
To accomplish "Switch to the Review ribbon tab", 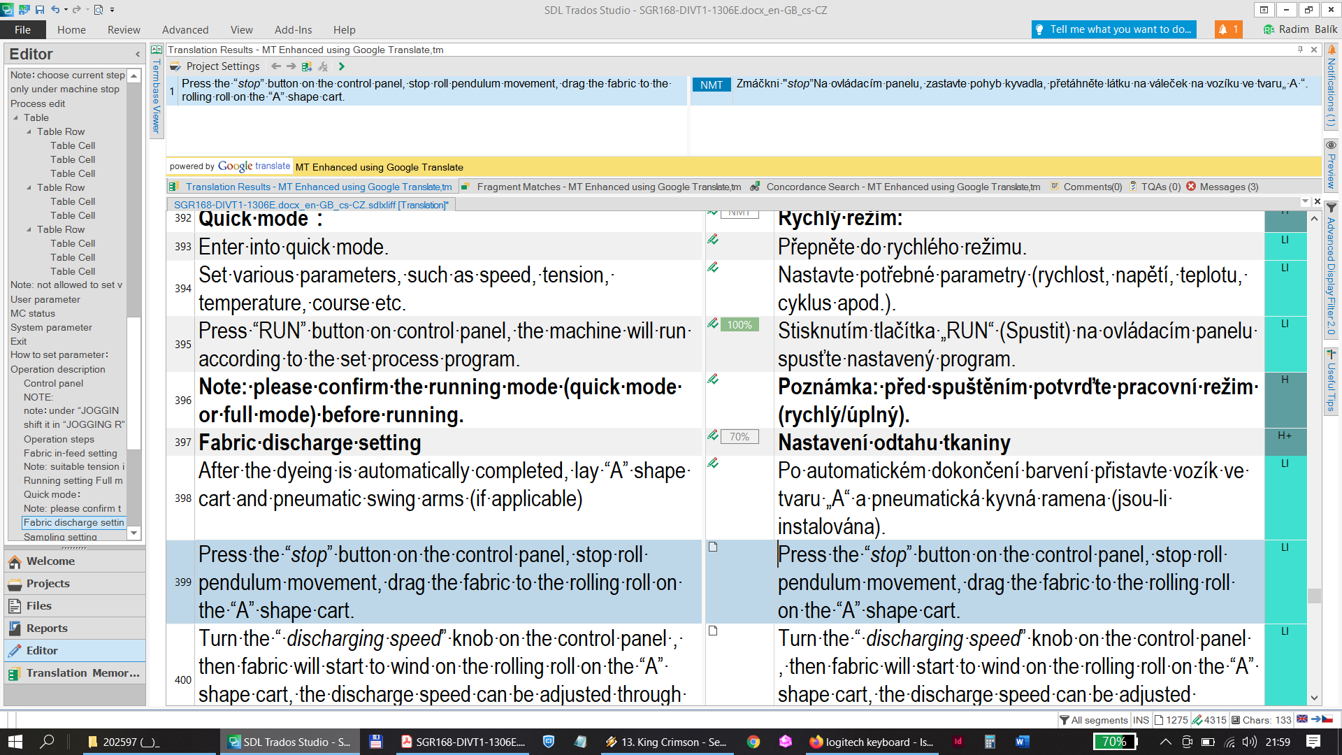I will [124, 29].
